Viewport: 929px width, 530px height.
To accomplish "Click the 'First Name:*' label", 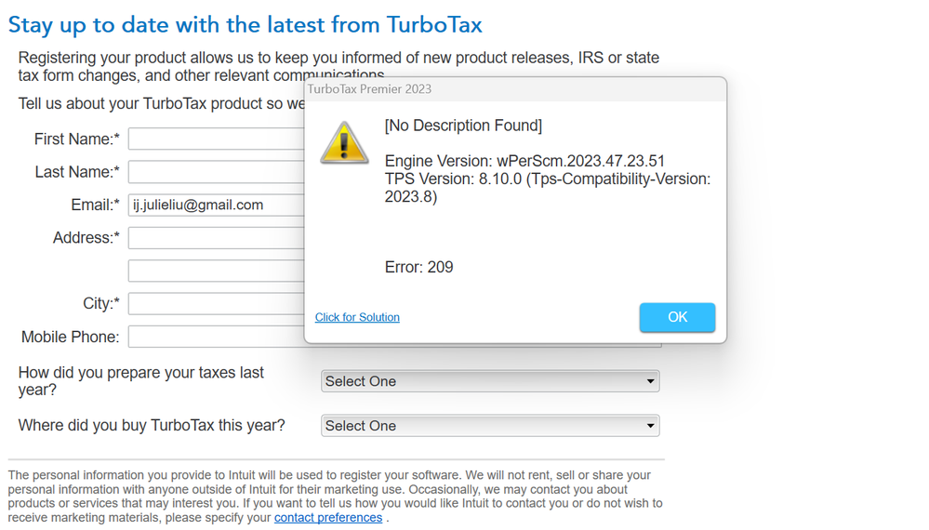I will [77, 139].
